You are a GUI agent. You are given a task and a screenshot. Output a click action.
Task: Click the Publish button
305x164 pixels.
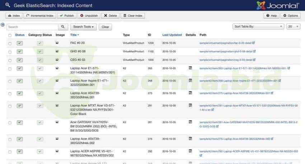click(x=67, y=16)
